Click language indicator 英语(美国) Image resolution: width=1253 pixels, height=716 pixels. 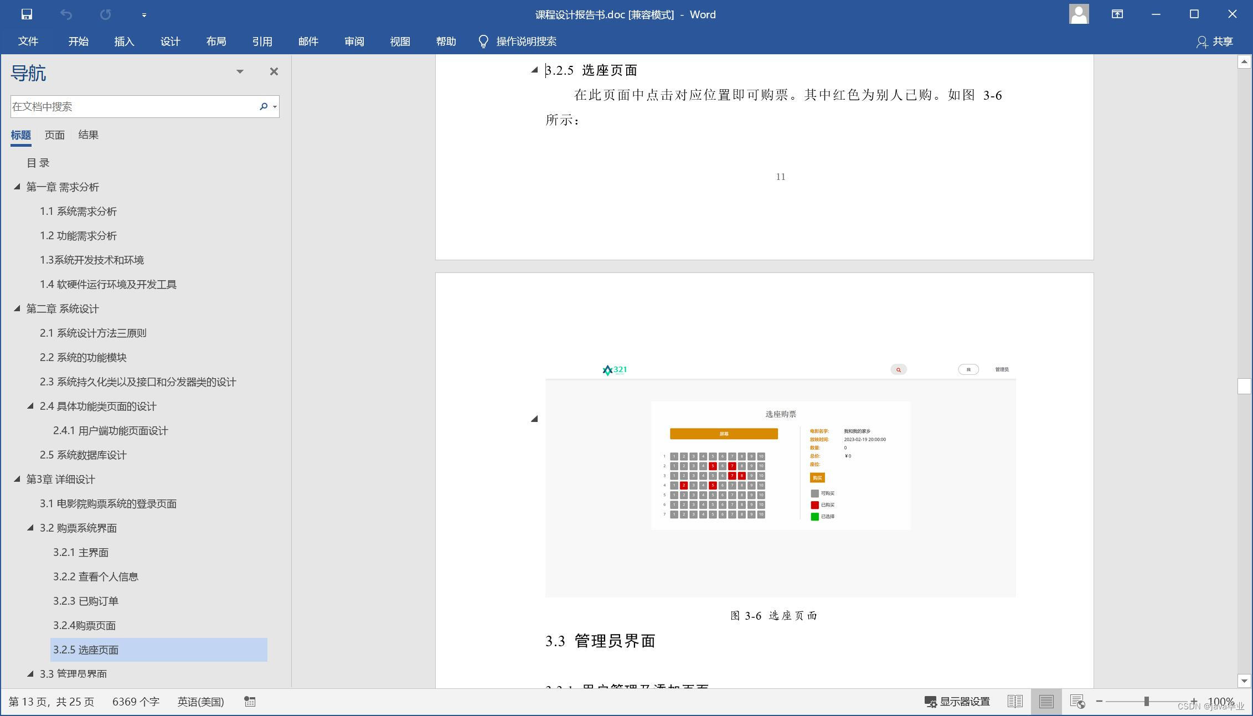tap(200, 702)
